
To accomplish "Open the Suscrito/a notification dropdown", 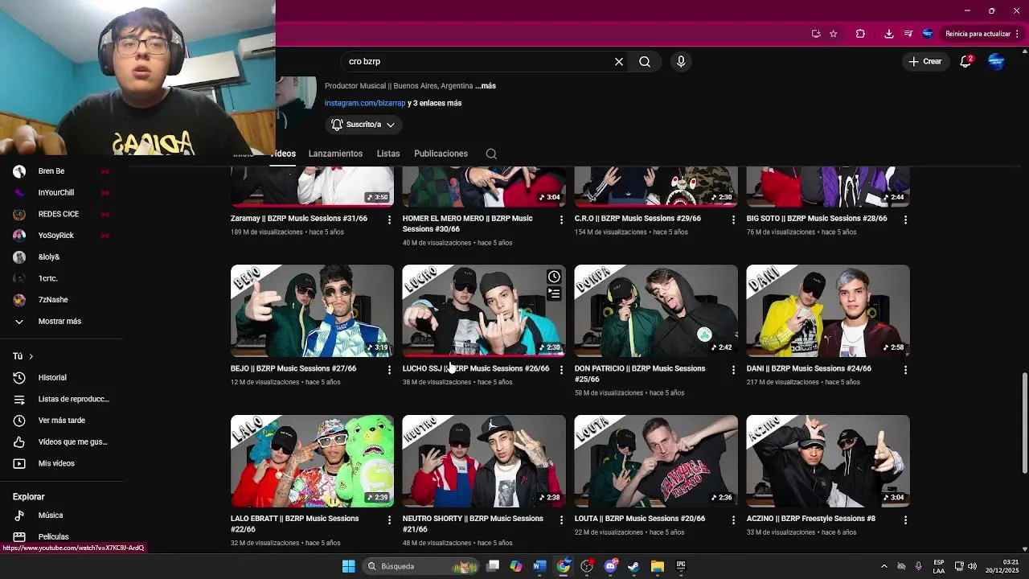I will coord(363,125).
